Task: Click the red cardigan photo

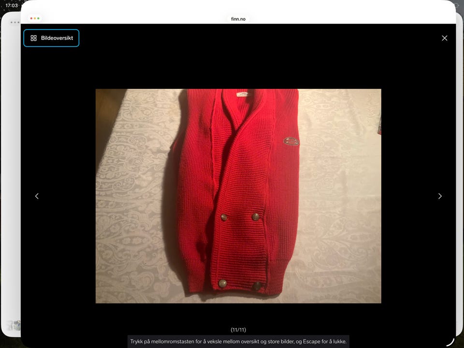Action: (x=238, y=196)
